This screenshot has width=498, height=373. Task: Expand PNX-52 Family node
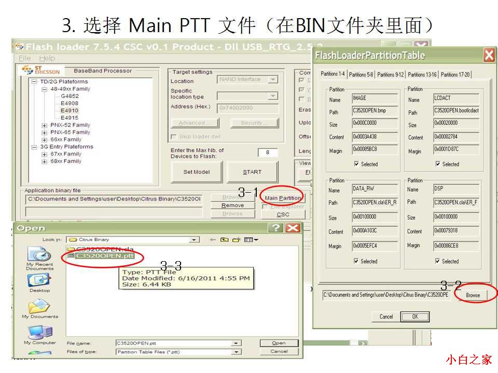pos(44,125)
